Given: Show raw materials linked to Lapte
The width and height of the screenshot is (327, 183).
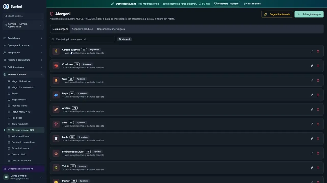Looking at the screenshot, I should coord(83,141).
